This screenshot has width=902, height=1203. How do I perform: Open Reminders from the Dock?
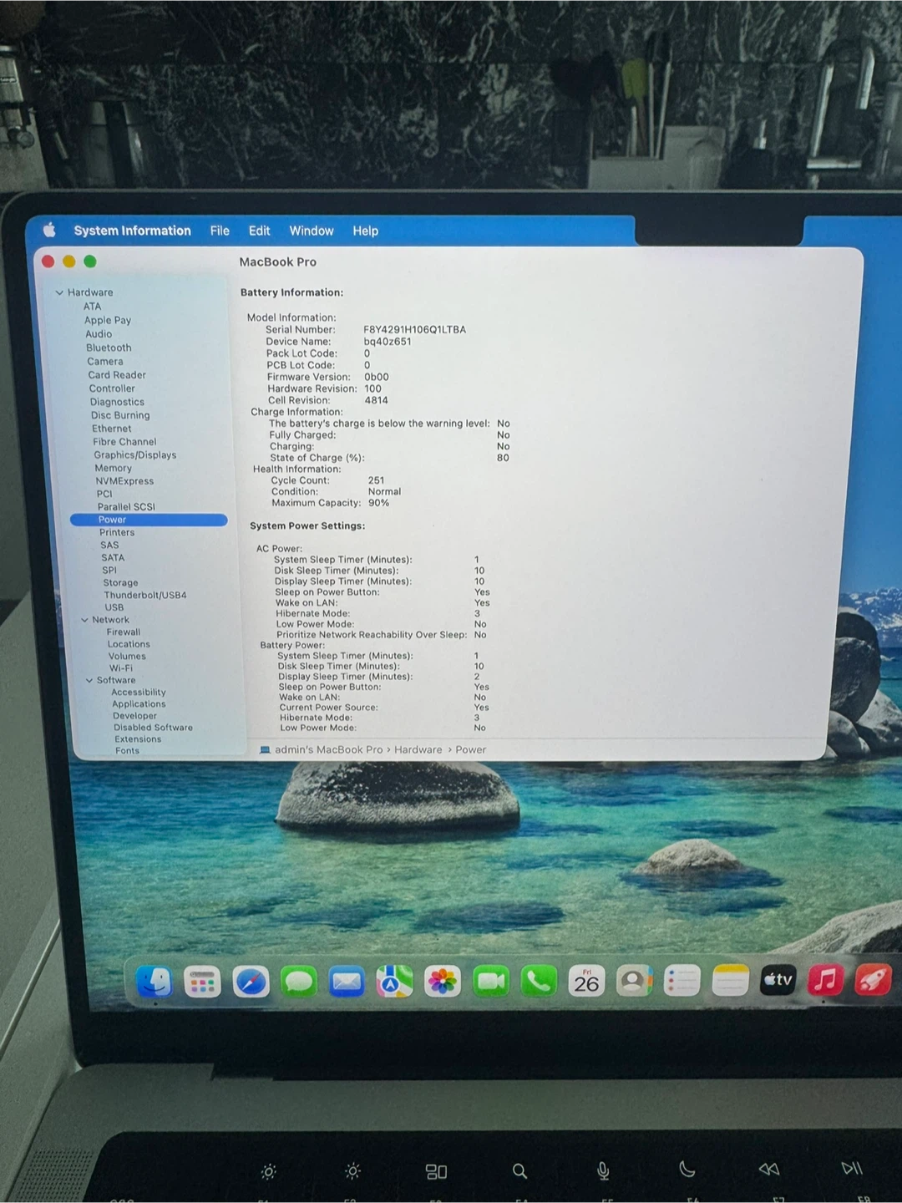pos(682,980)
